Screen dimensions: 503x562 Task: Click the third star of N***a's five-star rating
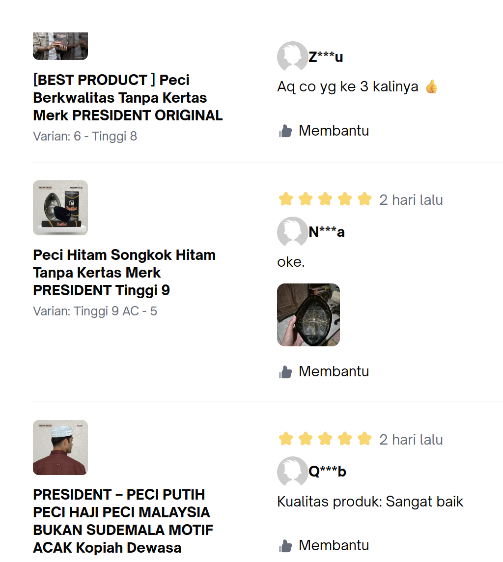tap(325, 199)
